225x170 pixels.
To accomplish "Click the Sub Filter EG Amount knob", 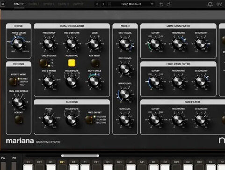I will coord(201,120).
